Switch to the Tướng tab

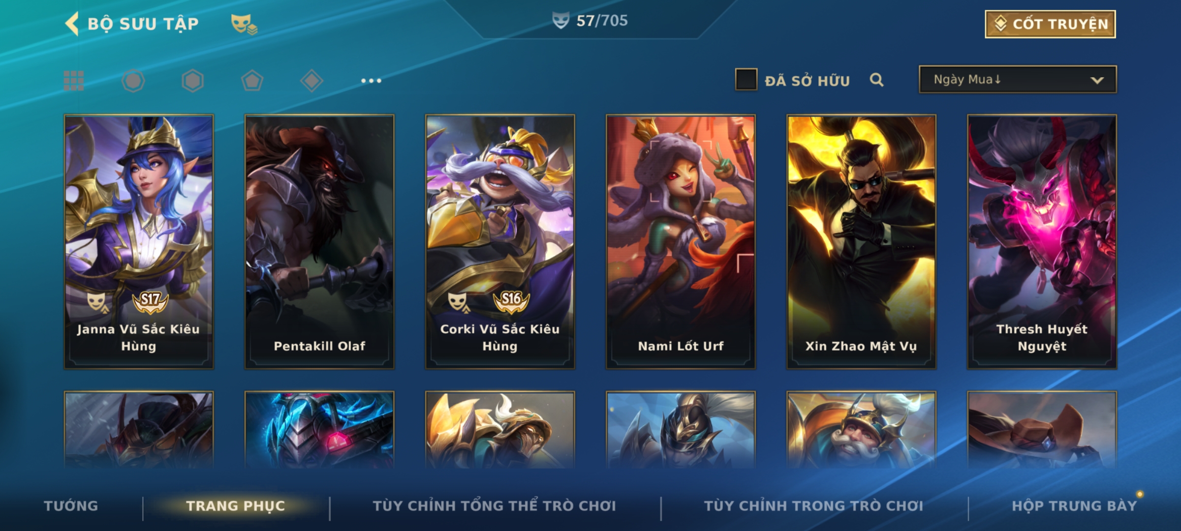point(71,505)
